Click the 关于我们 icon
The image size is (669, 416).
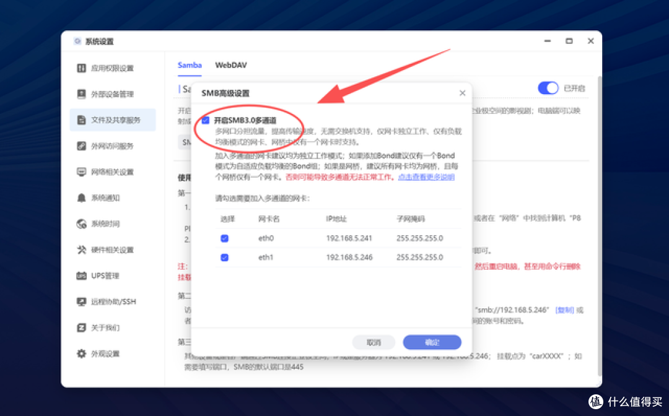pyautogui.click(x=81, y=327)
